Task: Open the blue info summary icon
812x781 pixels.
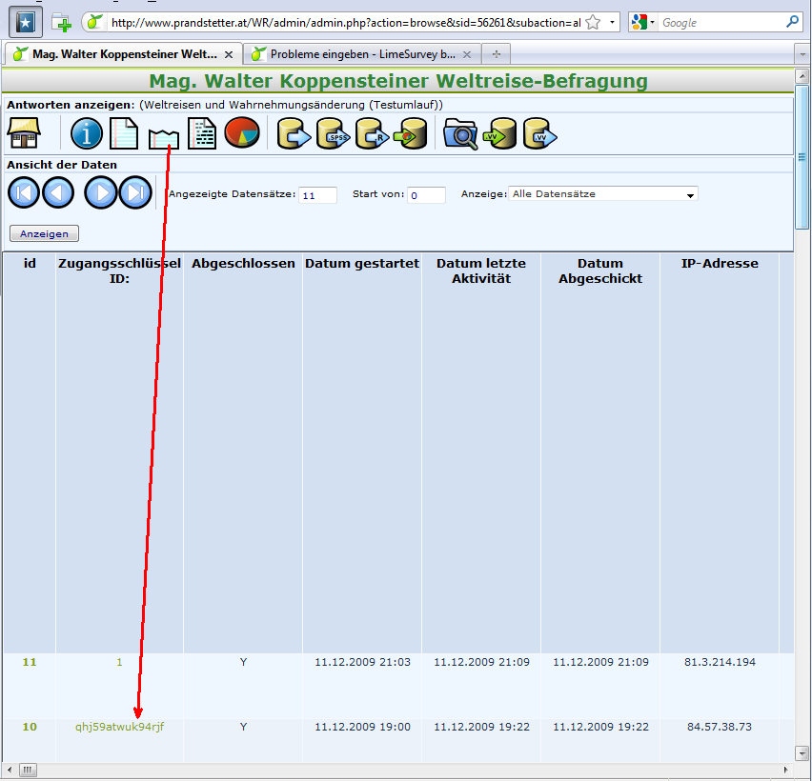Action: pos(87,134)
